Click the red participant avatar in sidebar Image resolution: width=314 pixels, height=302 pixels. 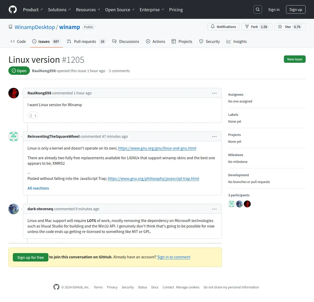pyautogui.click(x=247, y=204)
